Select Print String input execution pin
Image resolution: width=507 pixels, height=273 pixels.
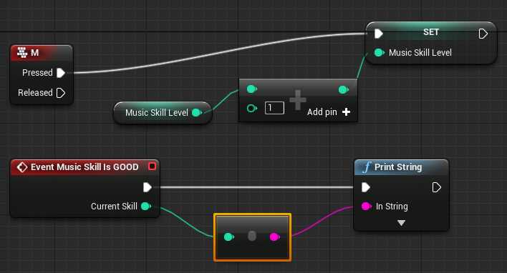pos(366,187)
